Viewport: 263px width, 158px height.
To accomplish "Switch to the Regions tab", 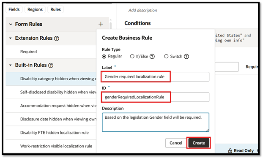I will pyautogui.click(x=35, y=9).
